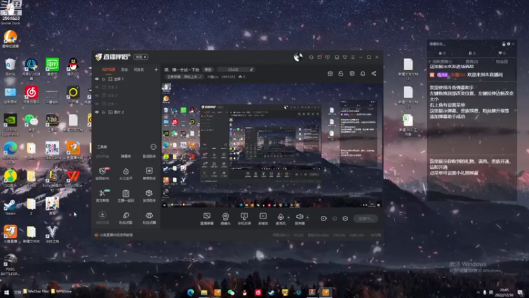Click the 王者荣耀 tag edit field

tap(185, 77)
